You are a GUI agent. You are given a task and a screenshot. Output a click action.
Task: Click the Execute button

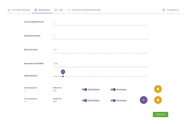pyautogui.click(x=161, y=115)
